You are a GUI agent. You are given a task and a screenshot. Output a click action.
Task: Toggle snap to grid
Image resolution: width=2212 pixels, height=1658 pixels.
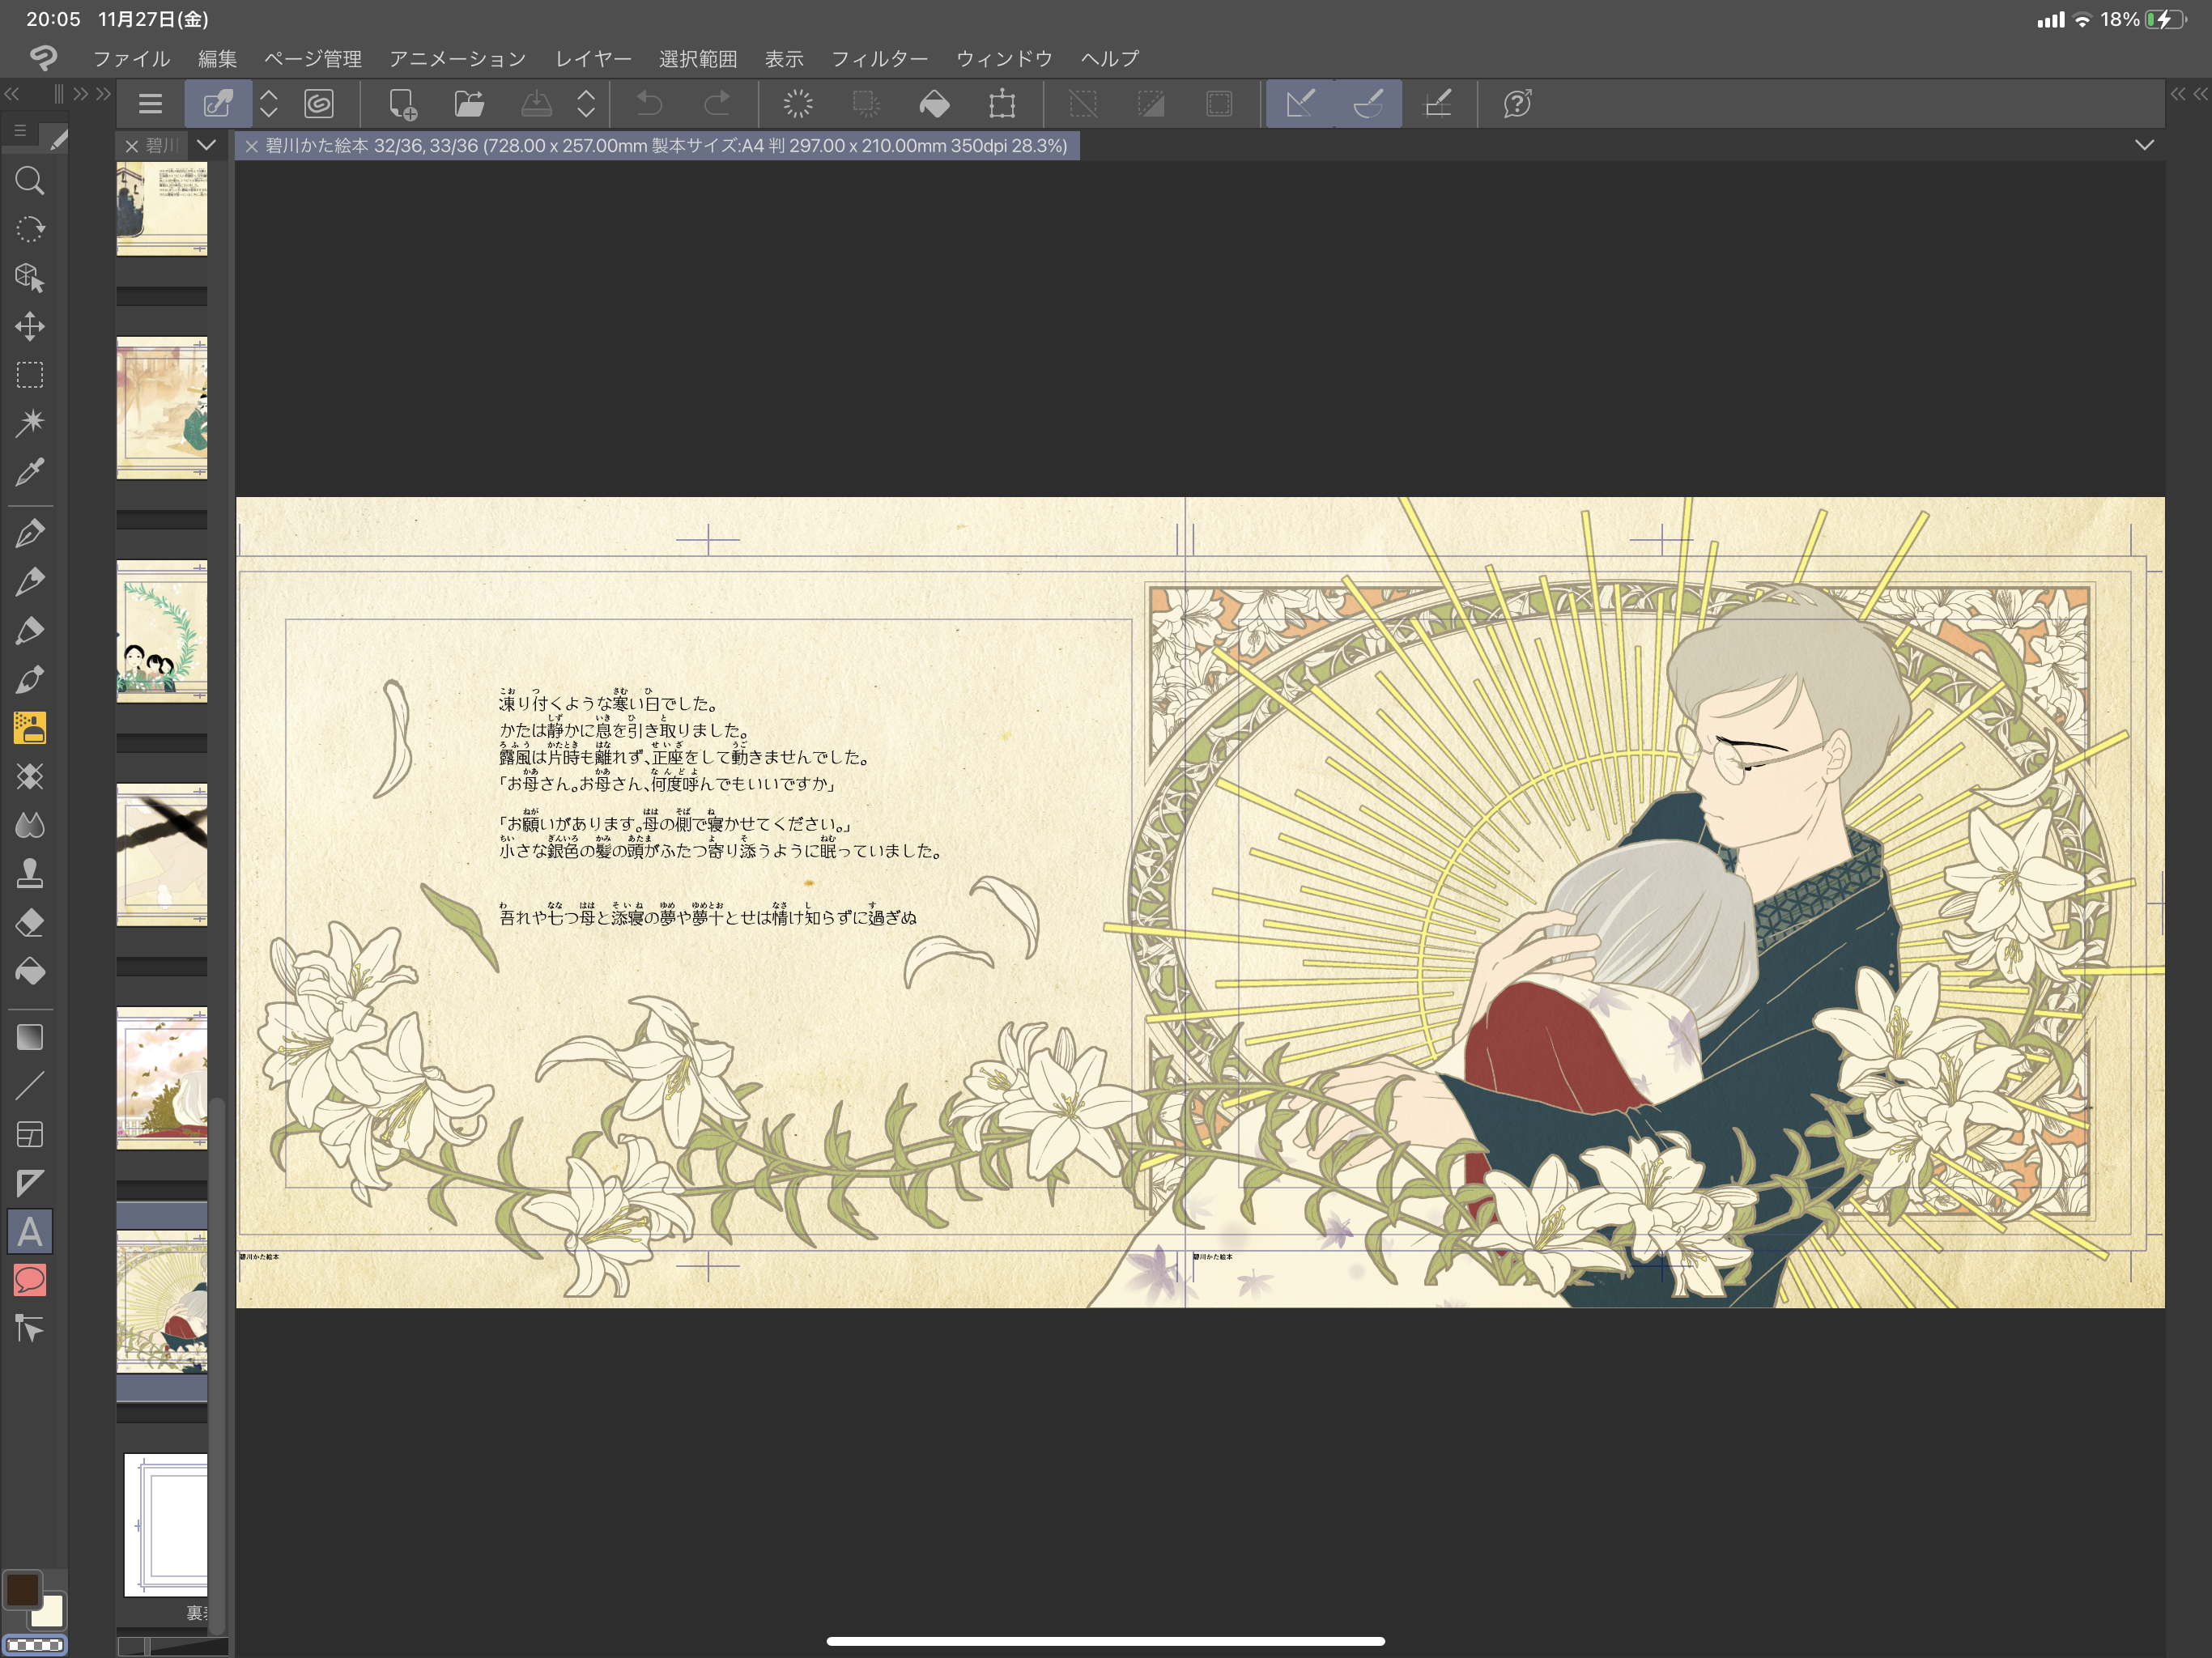tap(1437, 103)
